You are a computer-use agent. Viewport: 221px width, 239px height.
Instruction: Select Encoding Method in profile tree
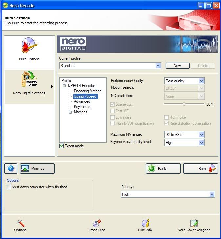point(88,91)
